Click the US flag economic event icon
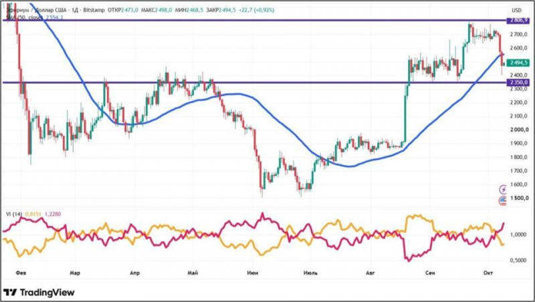The height and width of the screenshot is (302, 535). click(x=504, y=200)
